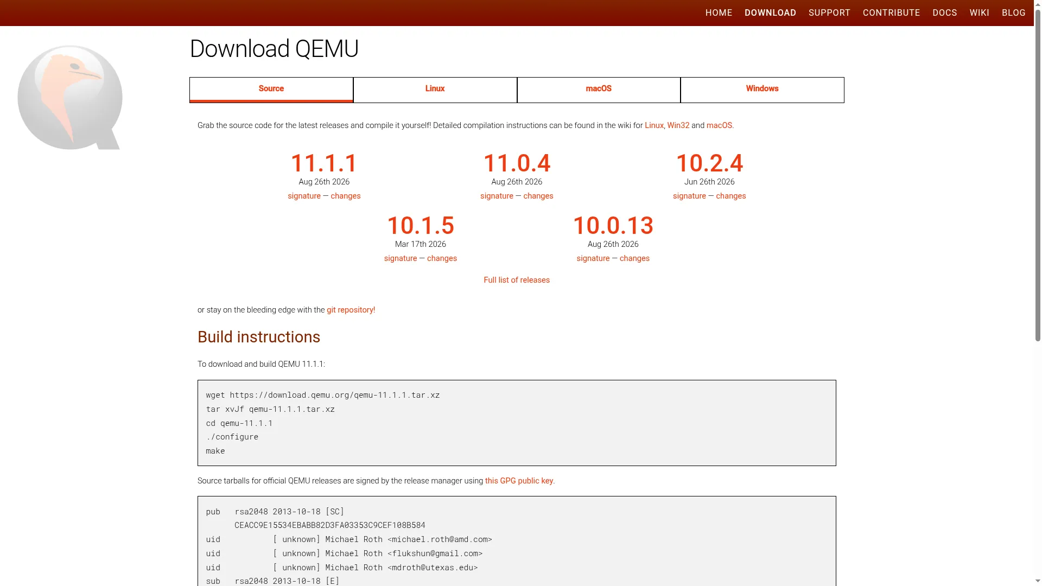Open signature link for 10.2.4
1042x586 pixels.
pyautogui.click(x=689, y=196)
